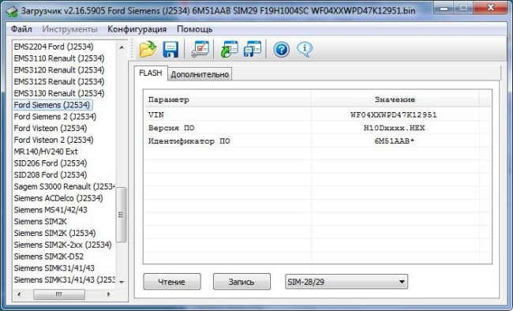Open the Файл menu
This screenshot has height=311, width=513.
pos(21,29)
